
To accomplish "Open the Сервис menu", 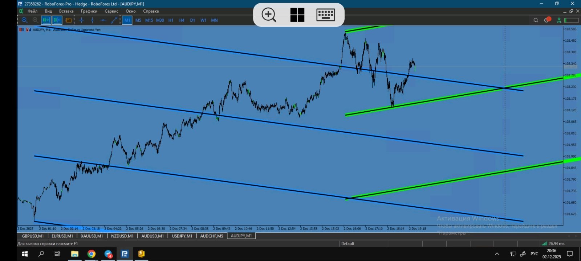I will (111, 11).
